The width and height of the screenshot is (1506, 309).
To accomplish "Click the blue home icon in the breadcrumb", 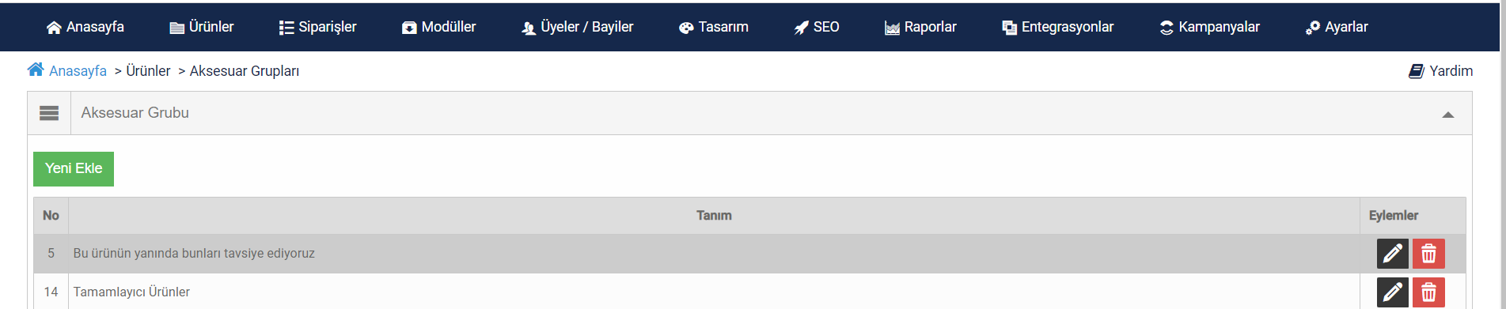I will tap(36, 70).
